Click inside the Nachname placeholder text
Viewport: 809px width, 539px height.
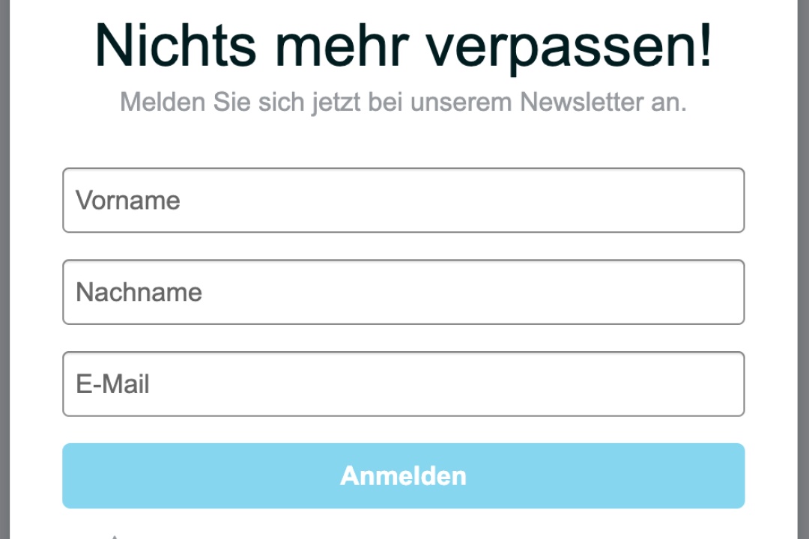tap(138, 292)
